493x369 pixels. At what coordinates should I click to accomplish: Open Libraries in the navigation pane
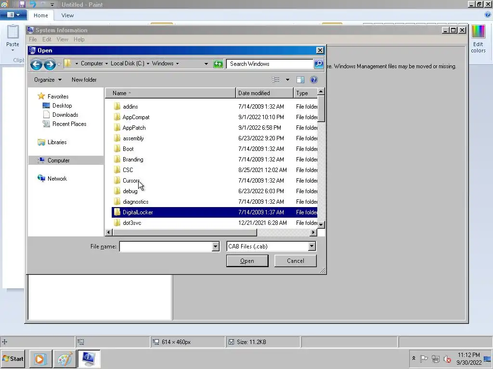pyautogui.click(x=57, y=142)
